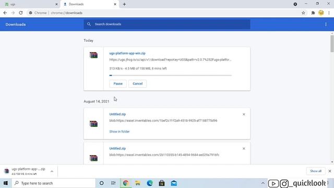The height and width of the screenshot is (188, 334).
Task: Open a new browser tab
Action: [x=124, y=4]
